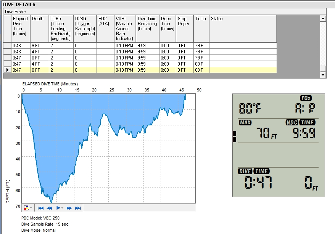Click the NDC badge on the LCD display

pos(292,122)
